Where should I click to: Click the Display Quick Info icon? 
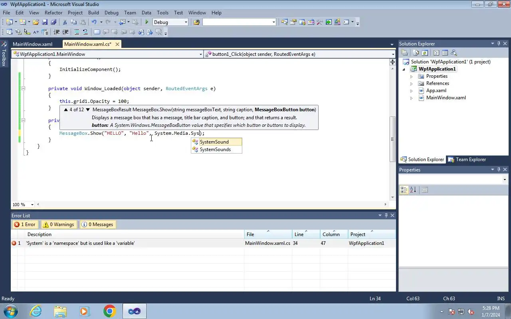tap(27, 32)
